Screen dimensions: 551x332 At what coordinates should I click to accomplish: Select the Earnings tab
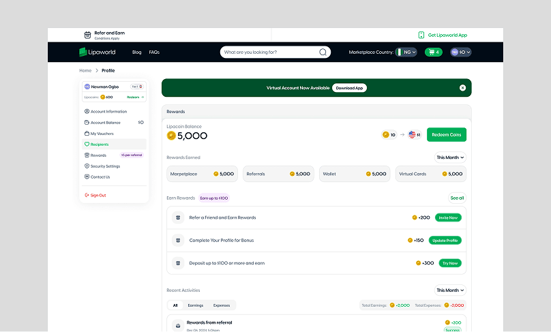tap(196, 305)
